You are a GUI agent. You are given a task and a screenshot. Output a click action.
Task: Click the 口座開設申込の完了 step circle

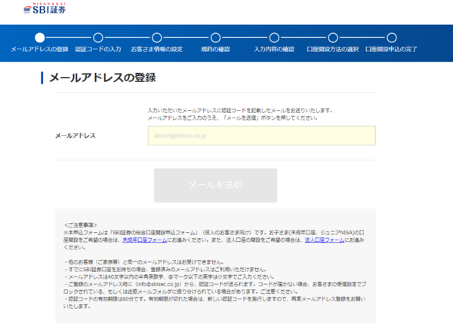pyautogui.click(x=391, y=38)
